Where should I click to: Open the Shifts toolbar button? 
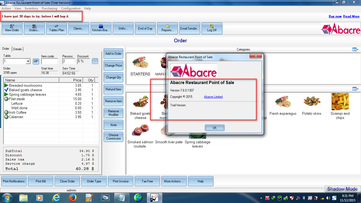coord(123,28)
